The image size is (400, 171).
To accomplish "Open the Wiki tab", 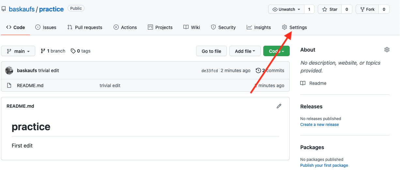I will pos(192,27).
